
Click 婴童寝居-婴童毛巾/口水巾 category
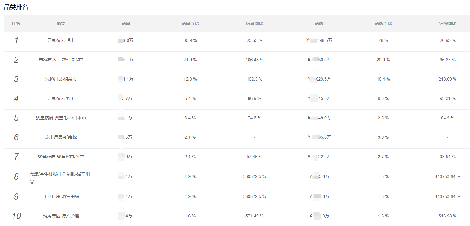pos(61,118)
